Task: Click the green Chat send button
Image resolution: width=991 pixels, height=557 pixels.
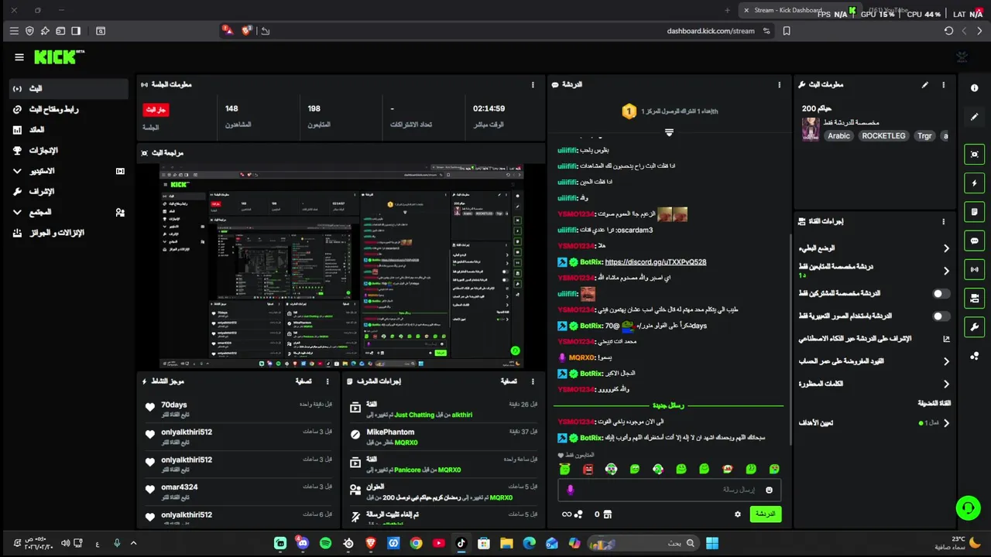Action: 765,514
